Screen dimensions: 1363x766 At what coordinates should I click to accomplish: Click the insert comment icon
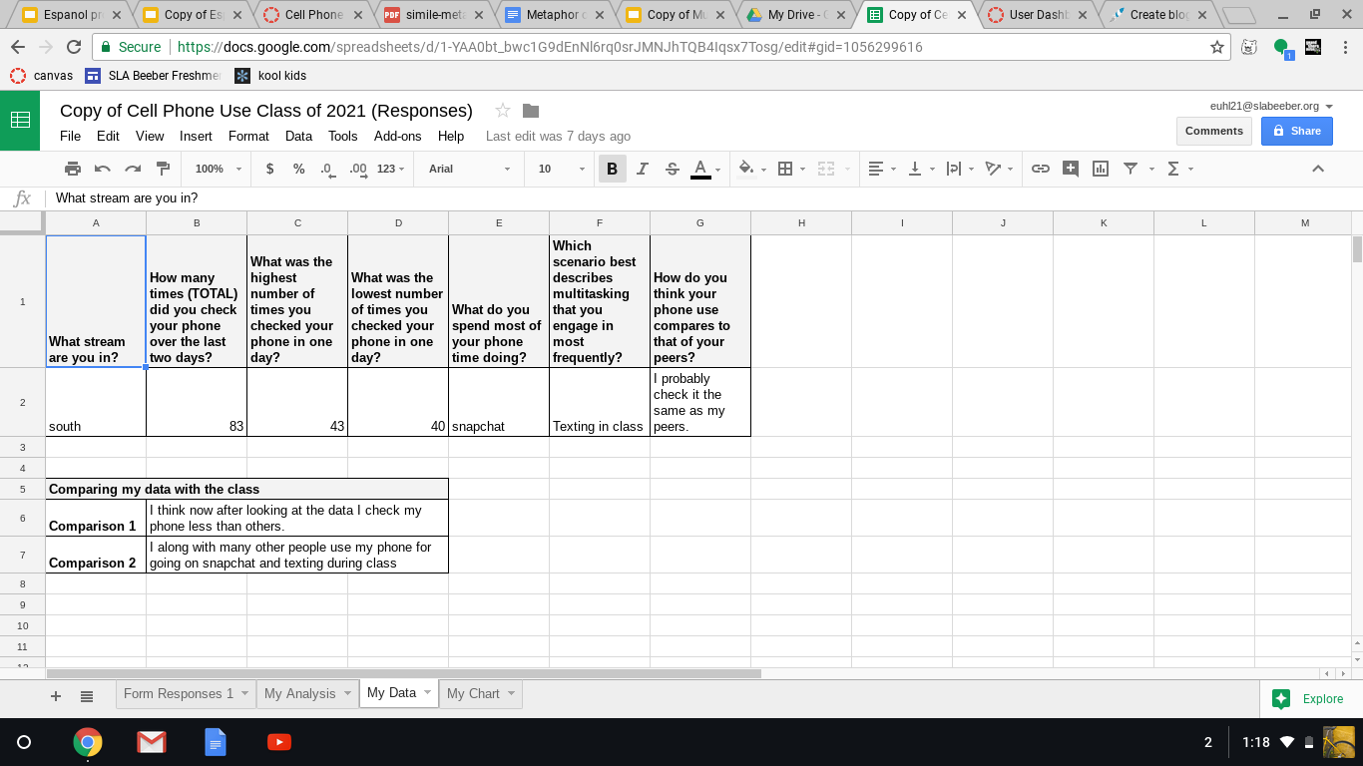[x=1070, y=169]
